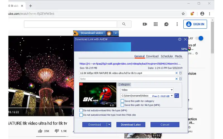The height and width of the screenshot is (139, 223).
Task: Click the AntDM help question mark icon
Action: click(180, 39)
